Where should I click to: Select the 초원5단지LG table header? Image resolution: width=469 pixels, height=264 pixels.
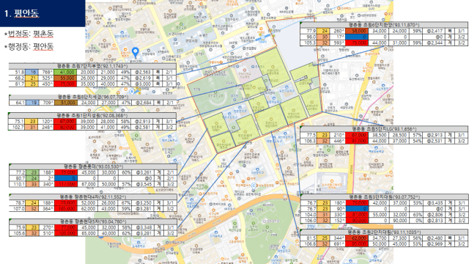click(384, 129)
